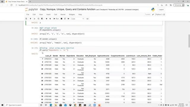Open the Cell menu

pyautogui.click(x=56, y=15)
